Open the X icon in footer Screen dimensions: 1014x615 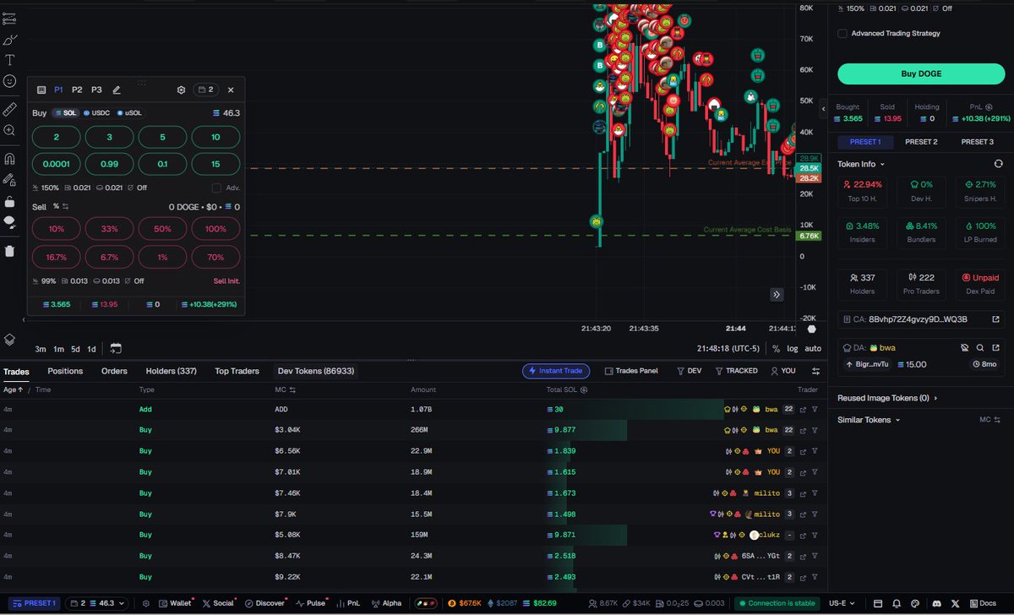[955, 604]
